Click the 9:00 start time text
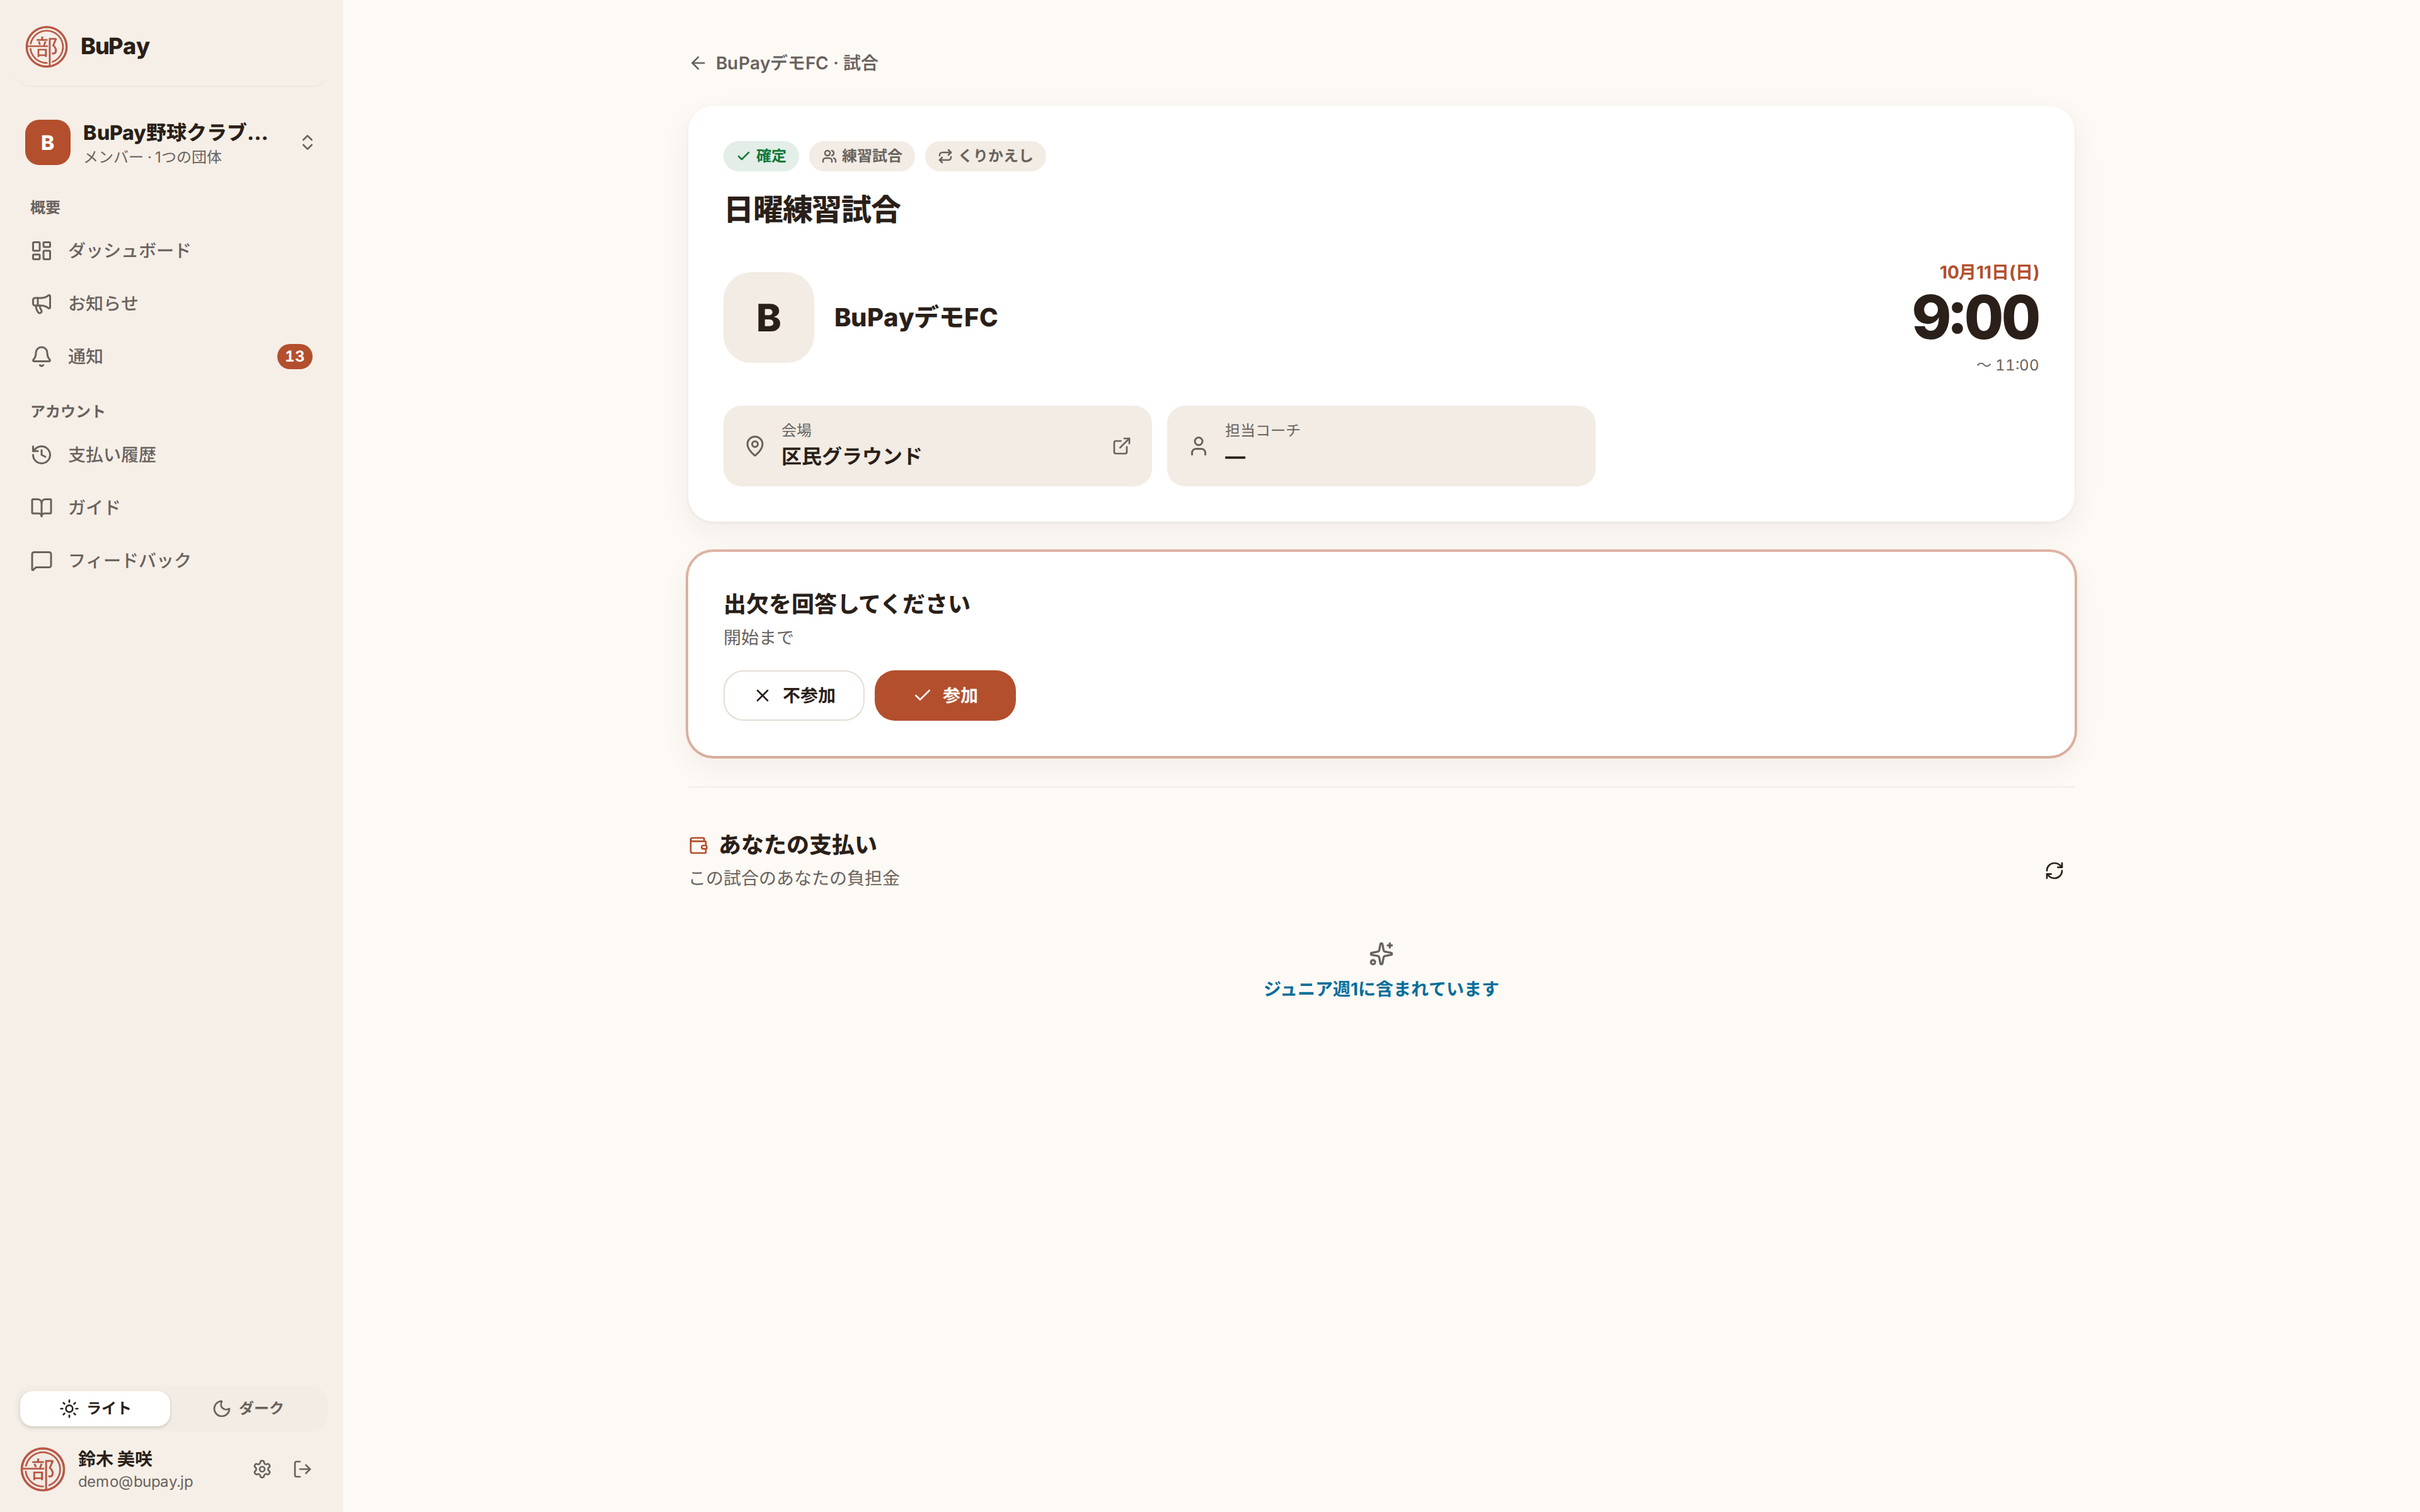This screenshot has width=2420, height=1512. [1975, 317]
